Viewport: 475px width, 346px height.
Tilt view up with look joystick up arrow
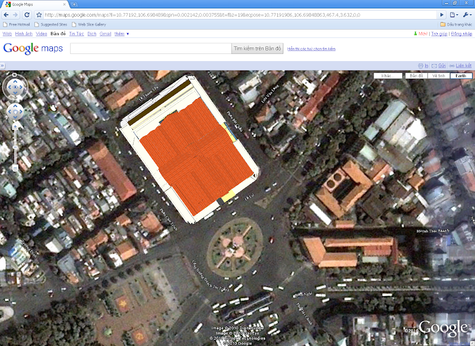[x=15, y=82]
